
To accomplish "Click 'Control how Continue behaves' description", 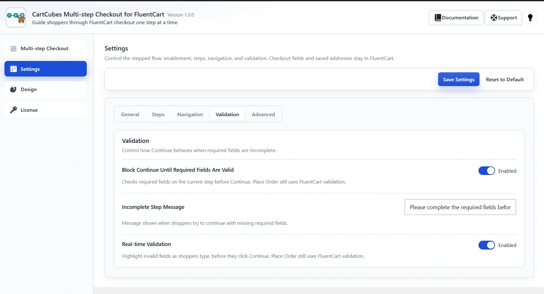I will [x=199, y=150].
